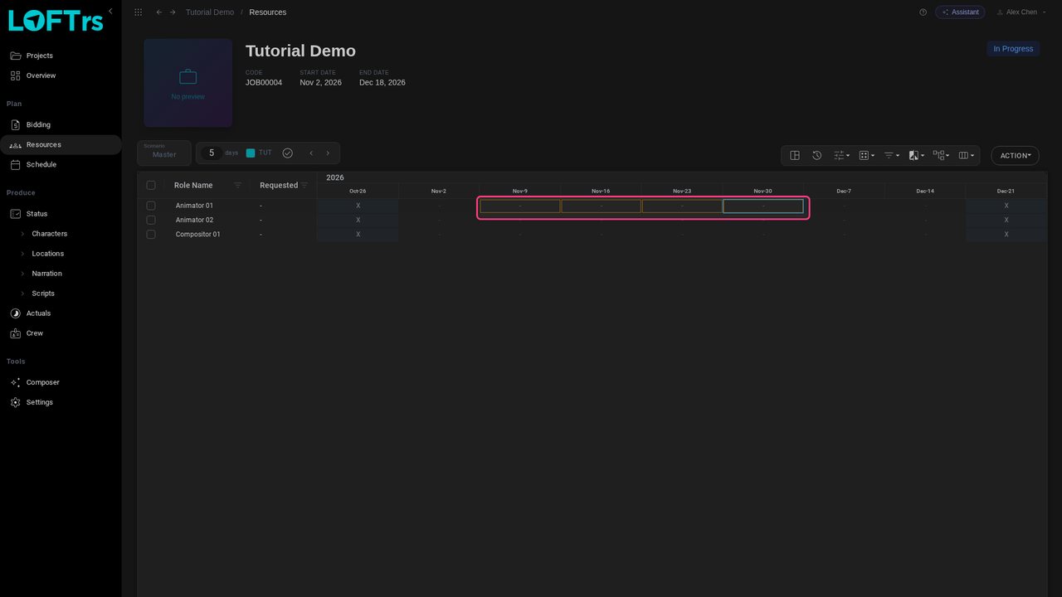This screenshot has height=597, width=1062.
Task: Open Overview in the sidebar
Action: click(61, 75)
